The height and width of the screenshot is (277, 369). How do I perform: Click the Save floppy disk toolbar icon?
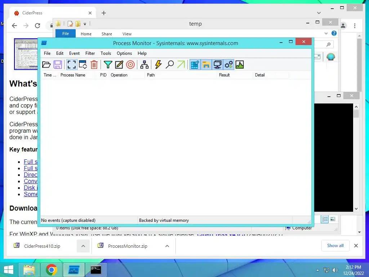point(58,65)
